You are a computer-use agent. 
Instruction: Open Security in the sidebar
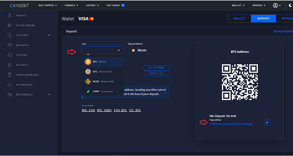22,65
